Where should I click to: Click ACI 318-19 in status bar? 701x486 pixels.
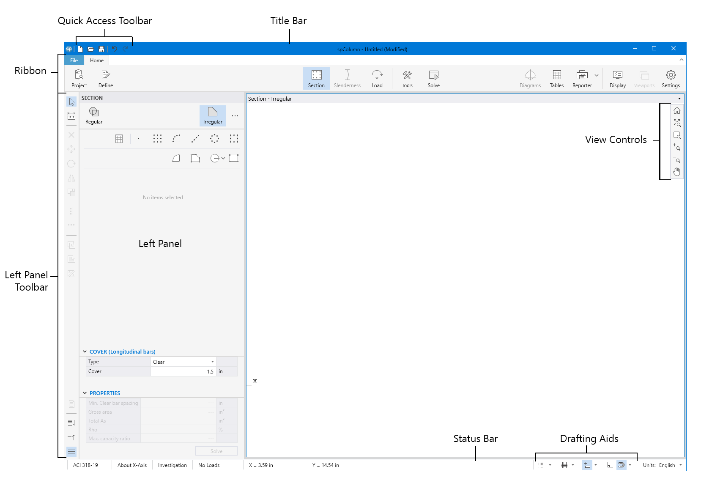click(85, 465)
